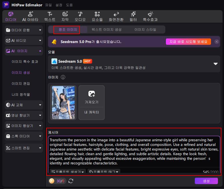
Task: Click the Seedream 5.0 model logo icon
Action: click(54, 62)
